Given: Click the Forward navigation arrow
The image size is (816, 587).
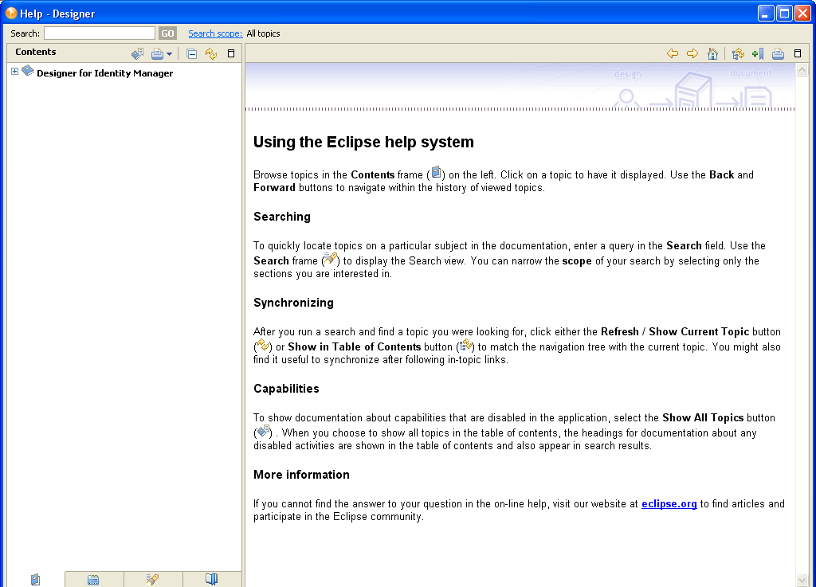Looking at the screenshot, I should coord(691,53).
